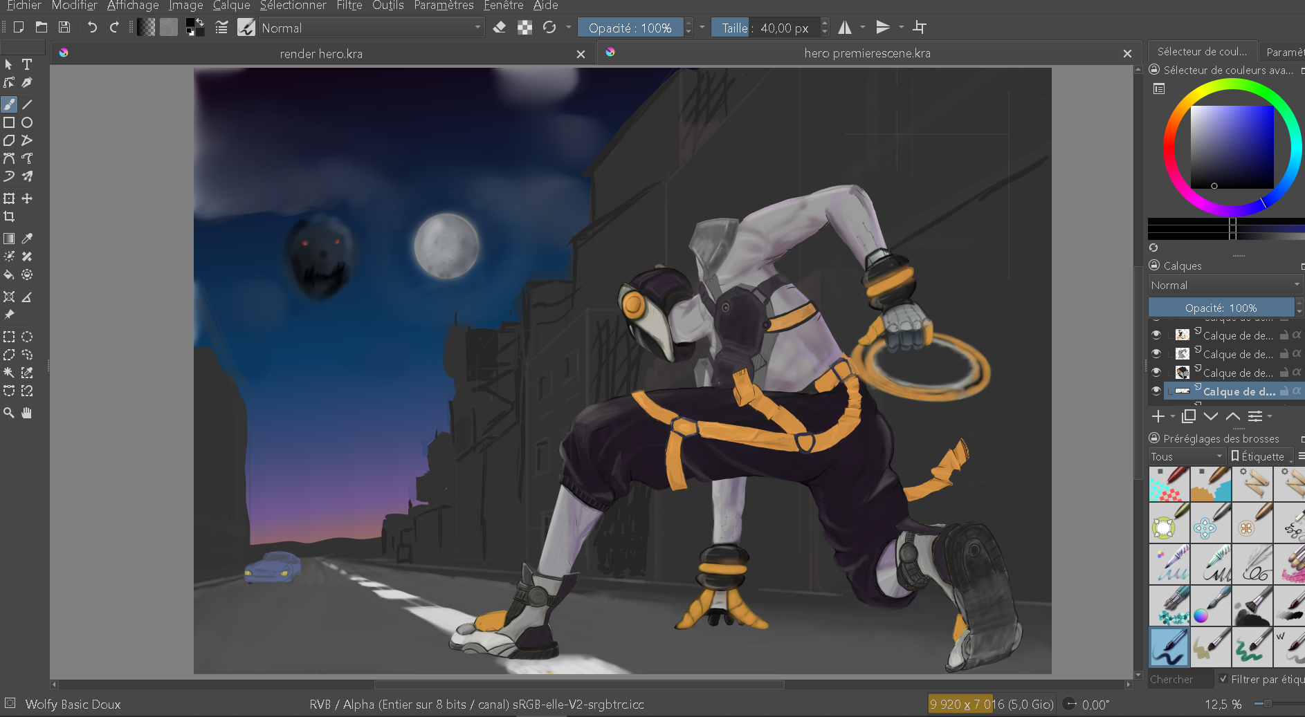Activate the Zoom magnifier tool
This screenshot has height=717, width=1305.
click(9, 413)
